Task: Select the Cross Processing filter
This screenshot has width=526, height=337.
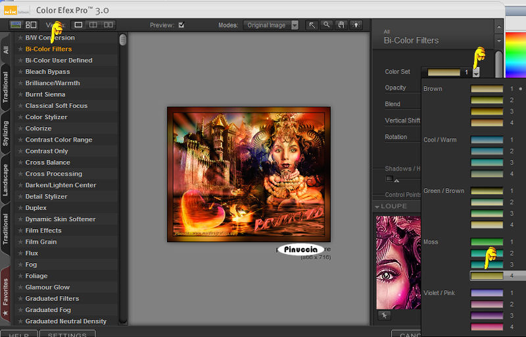Action: click(x=54, y=174)
